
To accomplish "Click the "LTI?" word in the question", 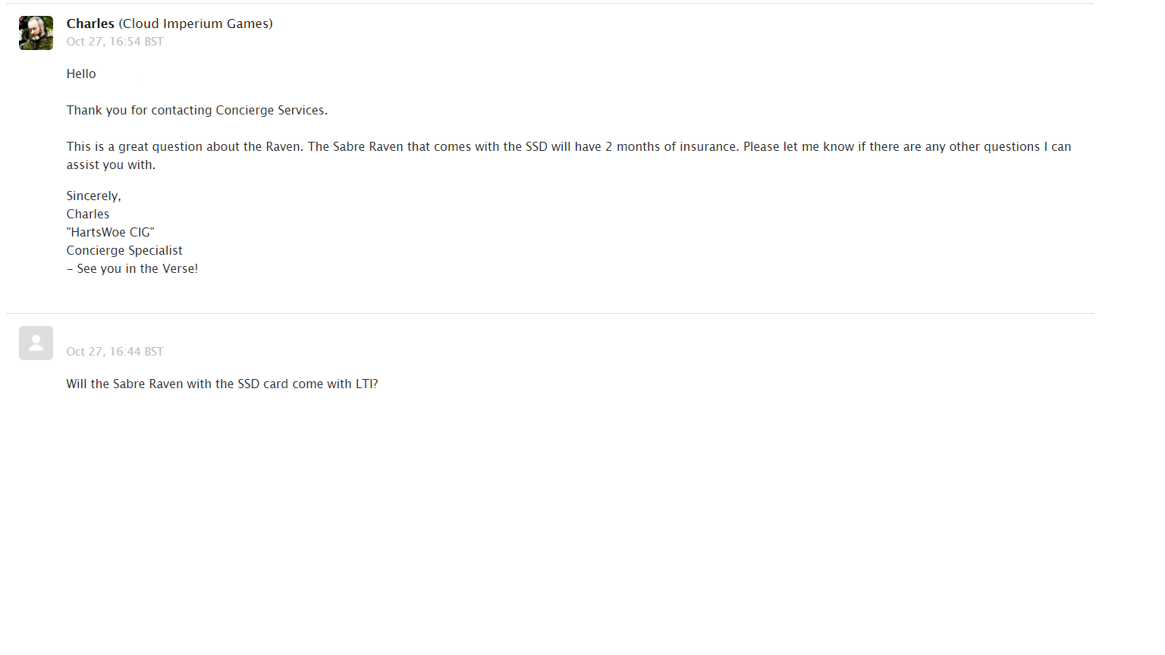I will click(367, 384).
